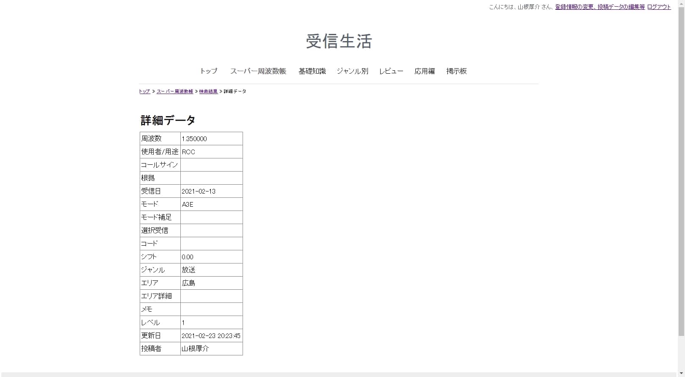685x377 pixels.
Task: Click the 選択受信 row label
Action: click(155, 230)
